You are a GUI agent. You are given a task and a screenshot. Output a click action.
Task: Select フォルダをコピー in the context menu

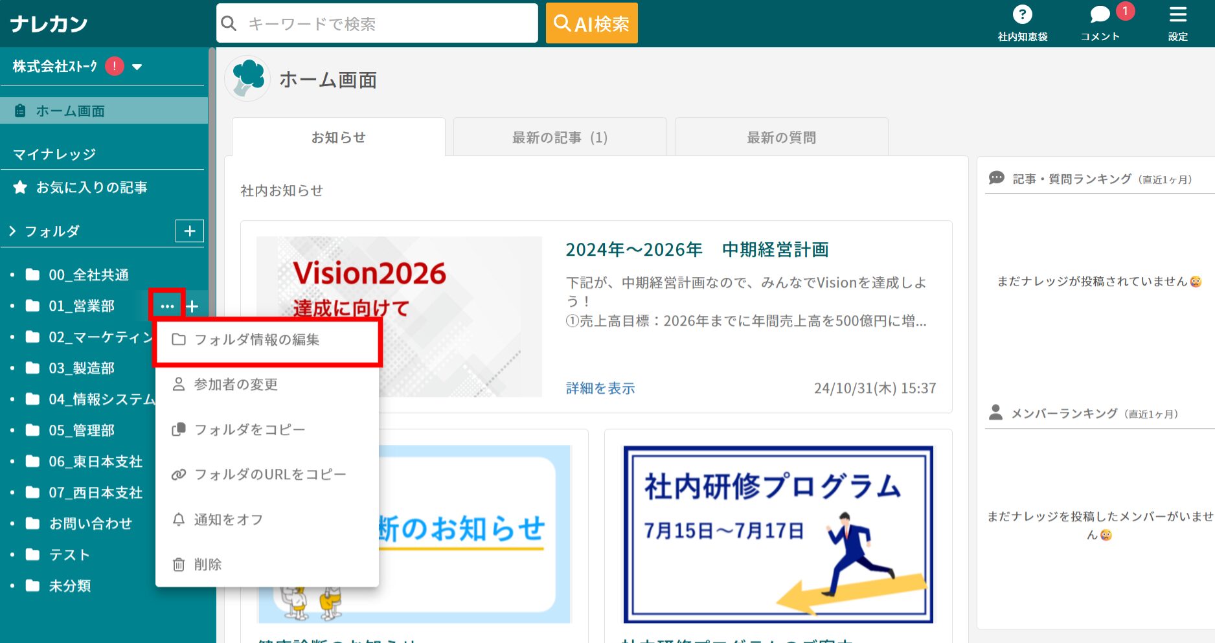(267, 429)
